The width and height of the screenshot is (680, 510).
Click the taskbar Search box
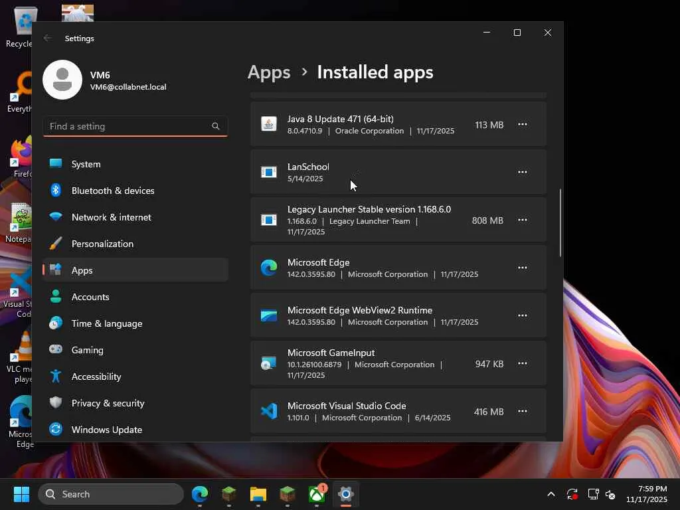coord(111,494)
